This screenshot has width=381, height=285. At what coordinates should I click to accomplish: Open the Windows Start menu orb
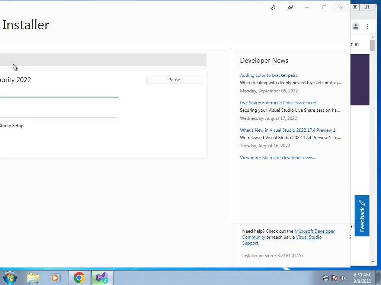(10, 278)
